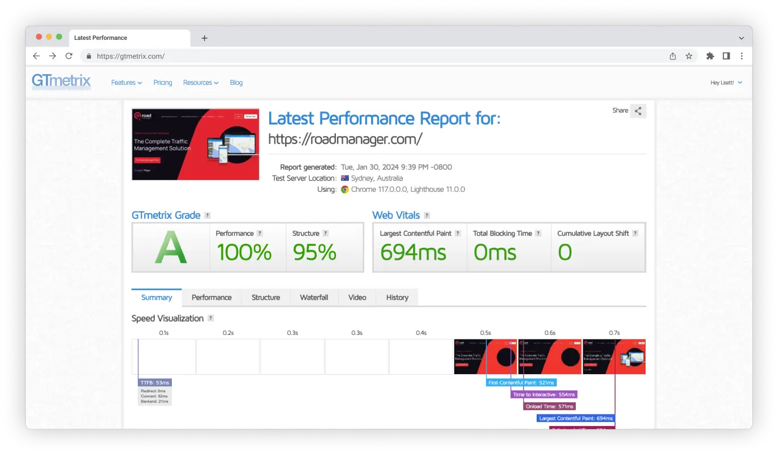Select the Structure tab
Screen dimensions: 778x455
[x=265, y=297]
